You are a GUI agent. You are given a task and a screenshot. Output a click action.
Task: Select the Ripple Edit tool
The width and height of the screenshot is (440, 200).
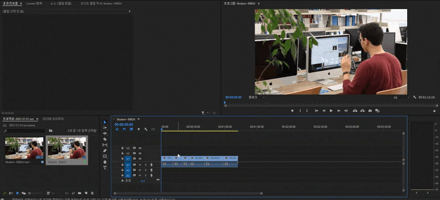pyautogui.click(x=105, y=133)
